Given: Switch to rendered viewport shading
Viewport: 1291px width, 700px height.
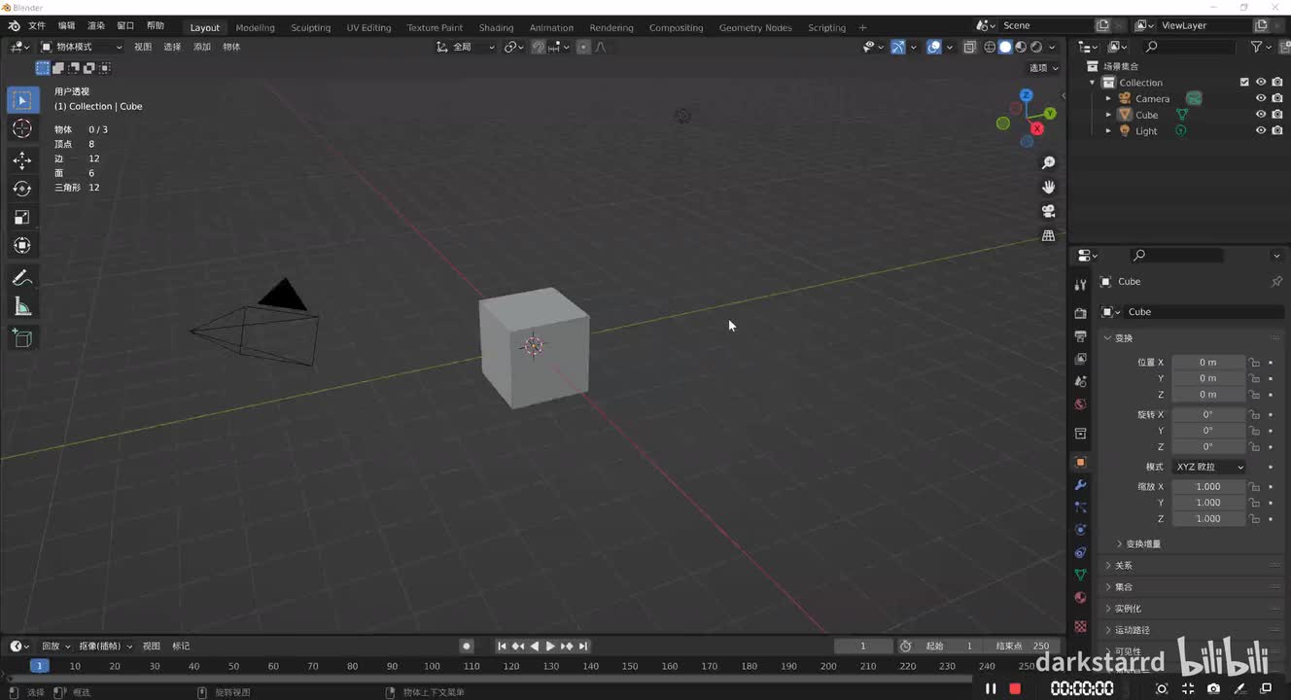Looking at the screenshot, I should tap(1036, 47).
